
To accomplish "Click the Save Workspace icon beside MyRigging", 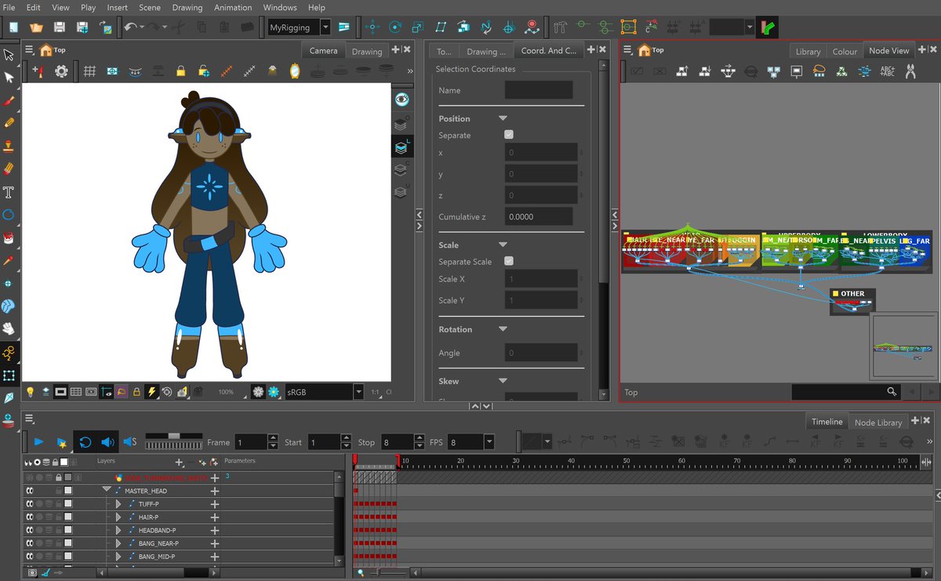I will pyautogui.click(x=343, y=27).
